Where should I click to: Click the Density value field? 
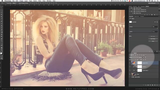(x=155, y=27)
